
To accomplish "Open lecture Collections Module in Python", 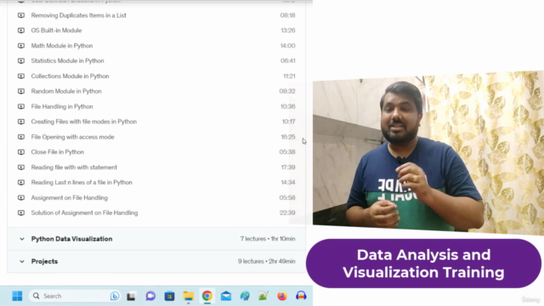I will pyautogui.click(x=70, y=76).
